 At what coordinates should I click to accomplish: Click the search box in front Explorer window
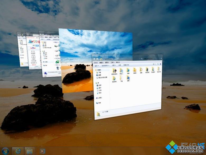[x=152, y=59]
